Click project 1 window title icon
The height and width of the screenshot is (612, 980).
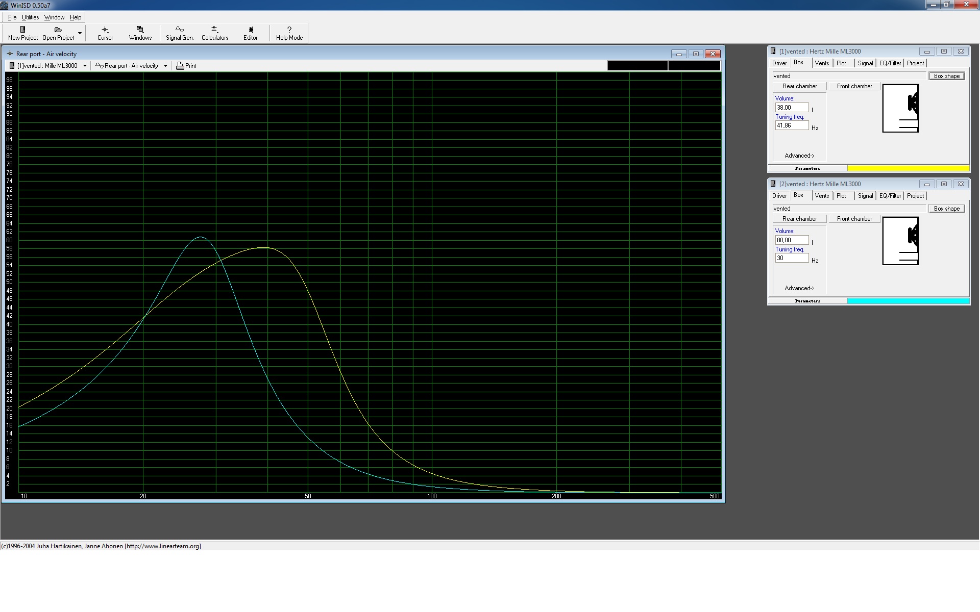[773, 51]
